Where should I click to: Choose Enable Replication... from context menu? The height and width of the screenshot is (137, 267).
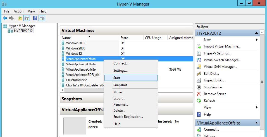(x=131, y=117)
